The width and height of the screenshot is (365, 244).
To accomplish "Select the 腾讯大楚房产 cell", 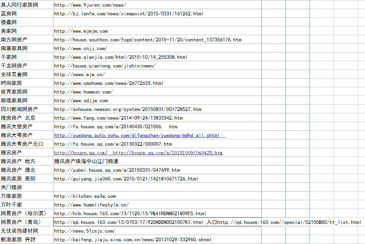I will coord(26,127).
